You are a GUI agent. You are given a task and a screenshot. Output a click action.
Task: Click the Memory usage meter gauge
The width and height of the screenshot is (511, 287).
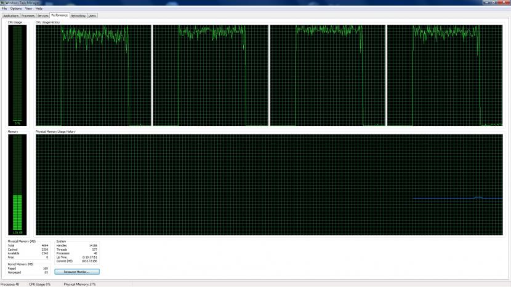point(17,184)
